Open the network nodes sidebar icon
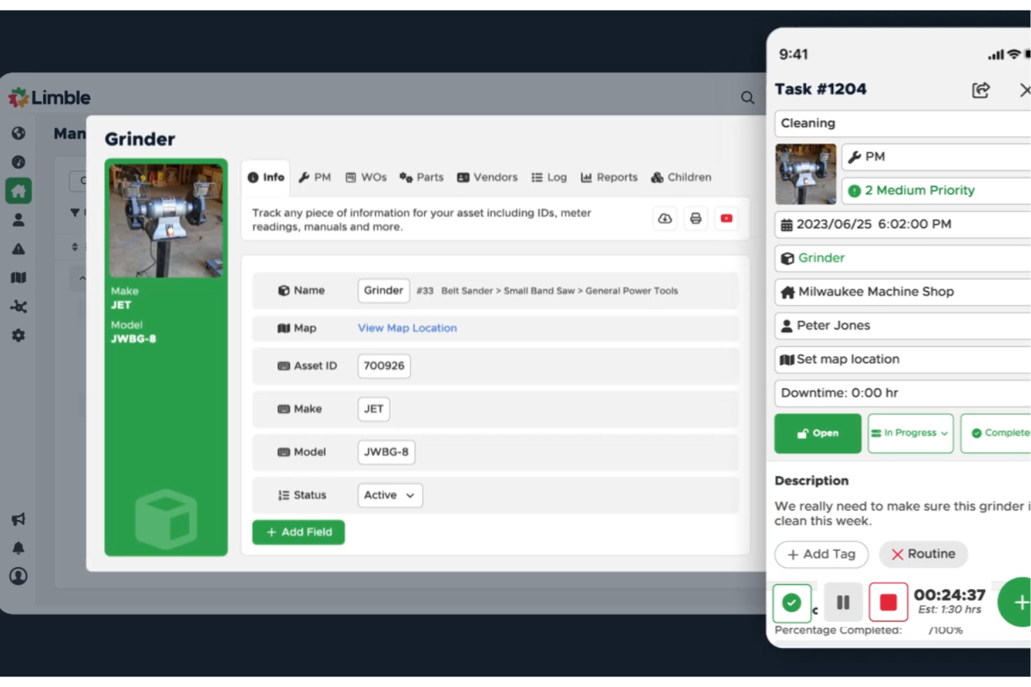 19,306
